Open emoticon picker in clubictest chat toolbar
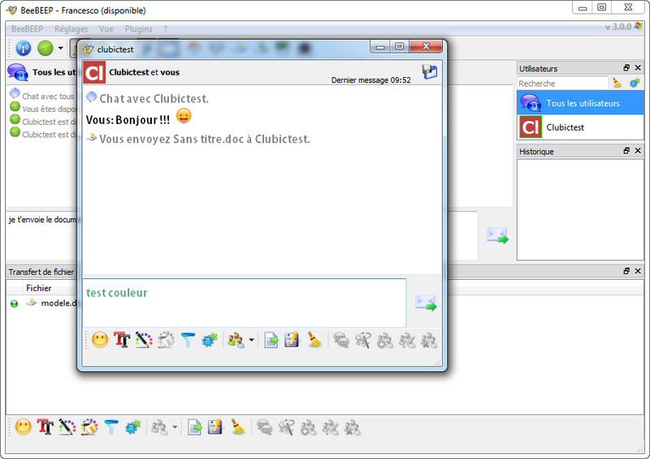The height and width of the screenshot is (459, 650). [x=100, y=341]
